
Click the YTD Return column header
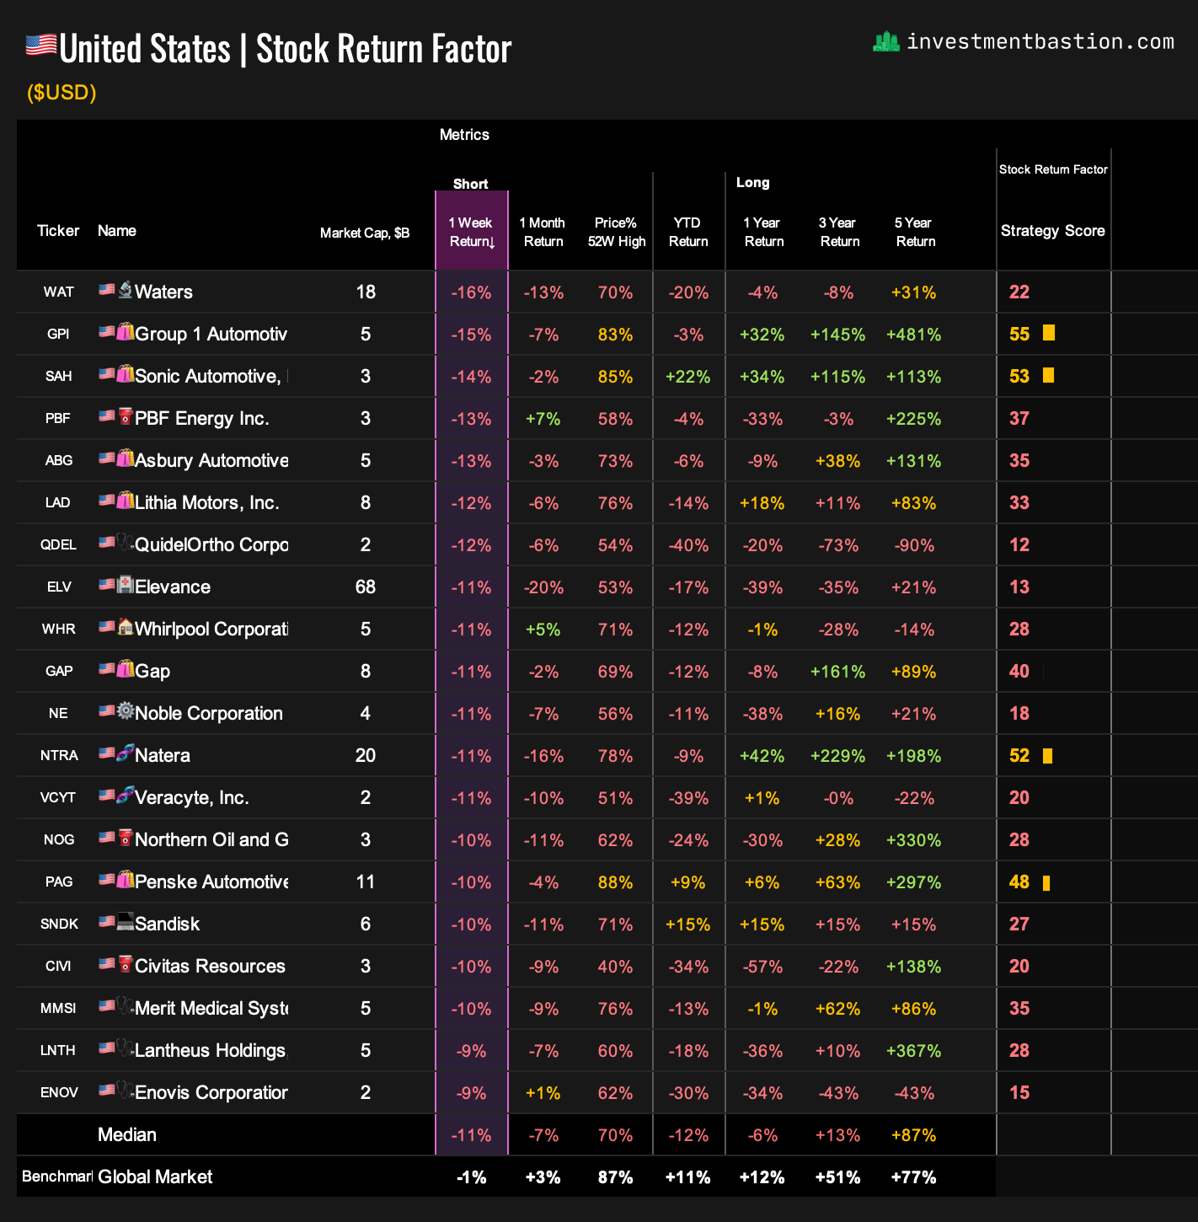(688, 232)
